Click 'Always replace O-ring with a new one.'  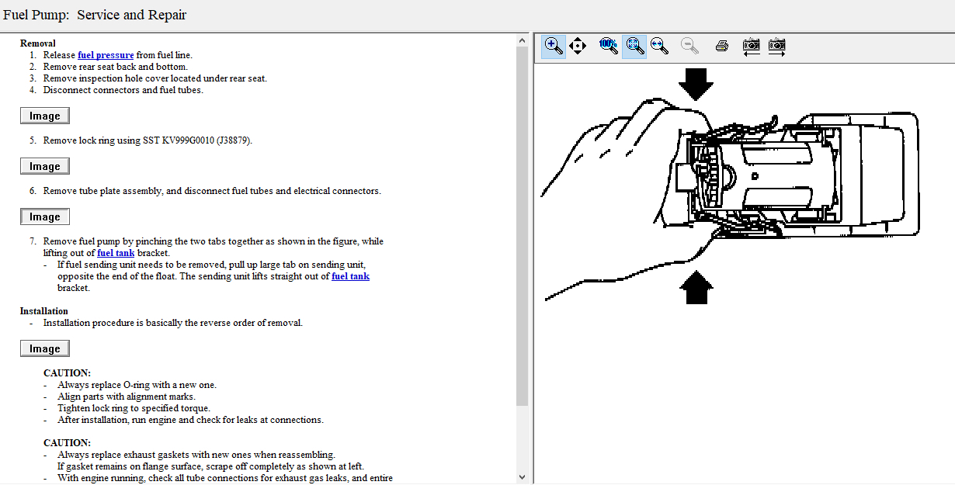click(x=137, y=385)
